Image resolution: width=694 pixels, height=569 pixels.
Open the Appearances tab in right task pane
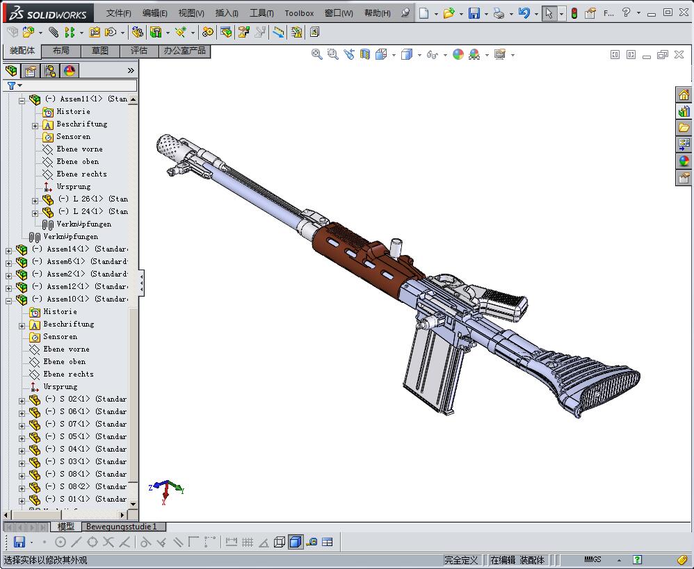click(x=684, y=161)
